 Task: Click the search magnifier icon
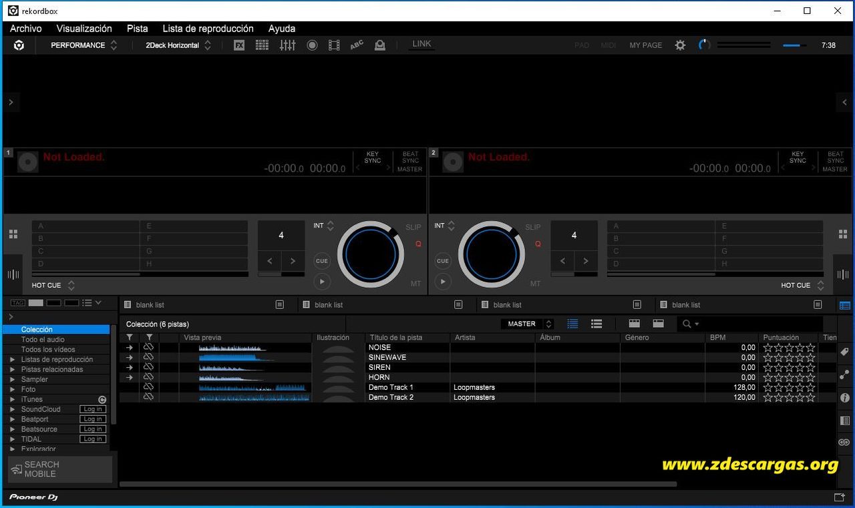tap(687, 324)
